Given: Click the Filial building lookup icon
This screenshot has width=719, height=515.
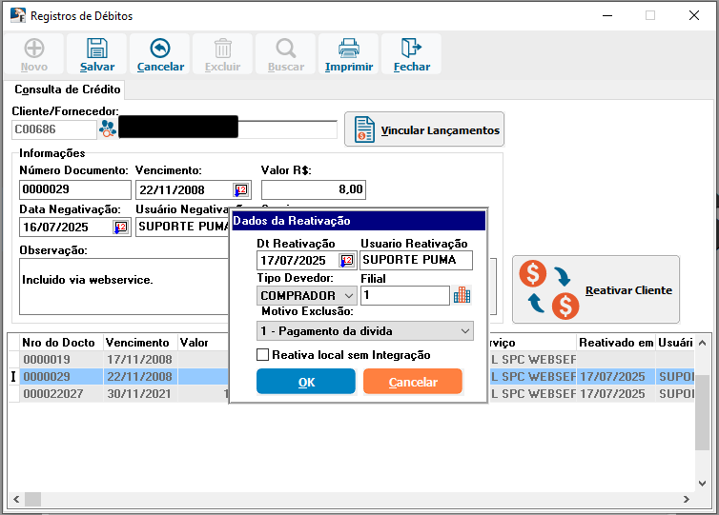Looking at the screenshot, I should click(462, 295).
